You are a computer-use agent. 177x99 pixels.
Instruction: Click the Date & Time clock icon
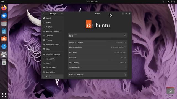point(44,72)
